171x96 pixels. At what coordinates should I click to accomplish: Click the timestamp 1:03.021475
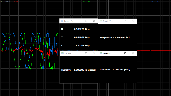5,2
